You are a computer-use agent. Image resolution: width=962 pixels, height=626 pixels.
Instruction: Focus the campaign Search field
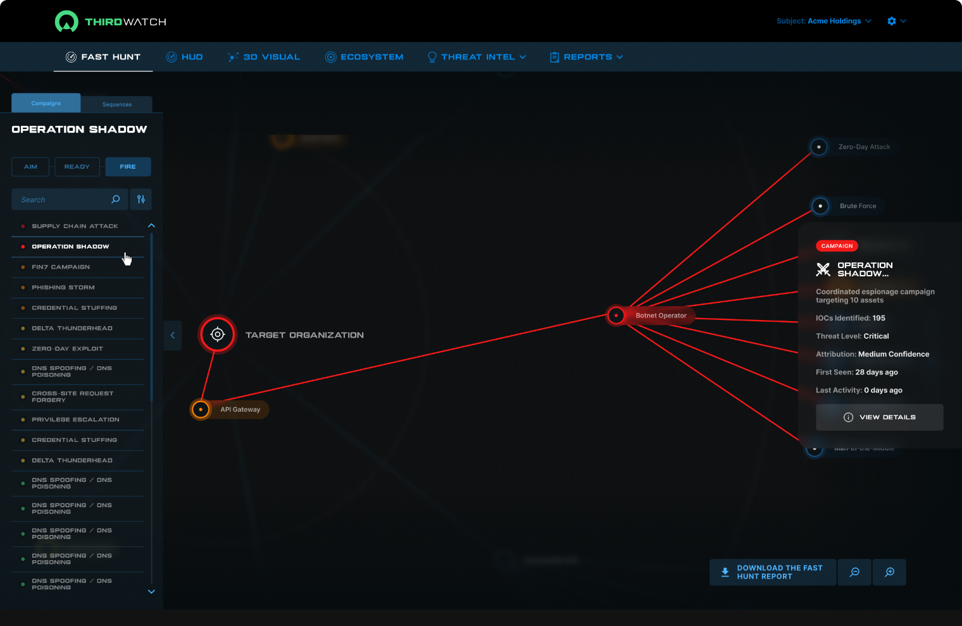coord(70,199)
